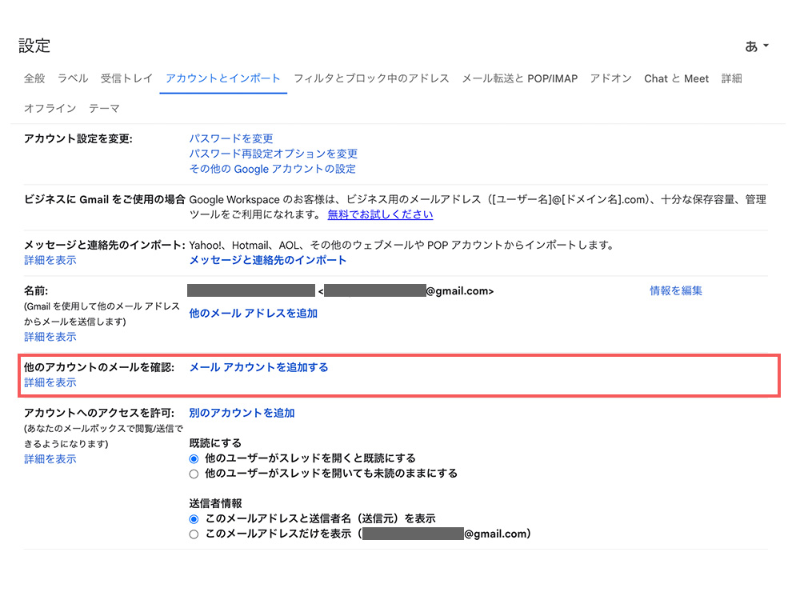Screen dimensions: 800x600
Task: Open the ラベル settings tab
Action: [73, 78]
